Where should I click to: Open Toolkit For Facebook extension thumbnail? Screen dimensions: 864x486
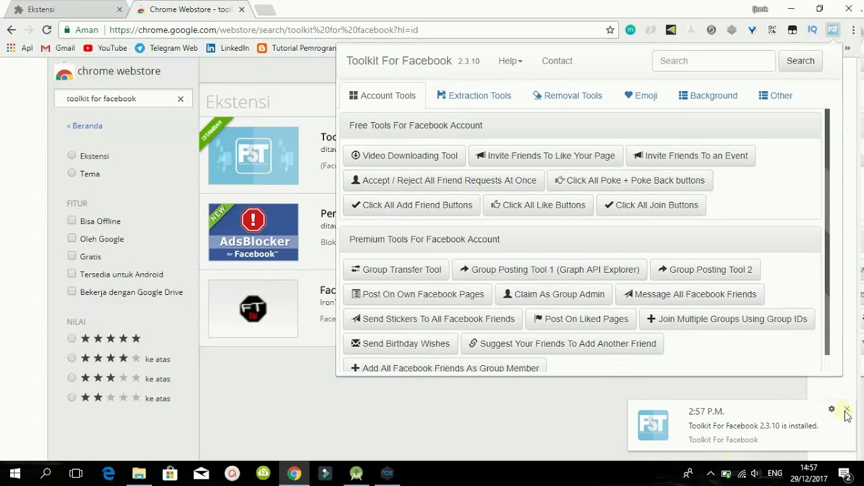tap(253, 155)
